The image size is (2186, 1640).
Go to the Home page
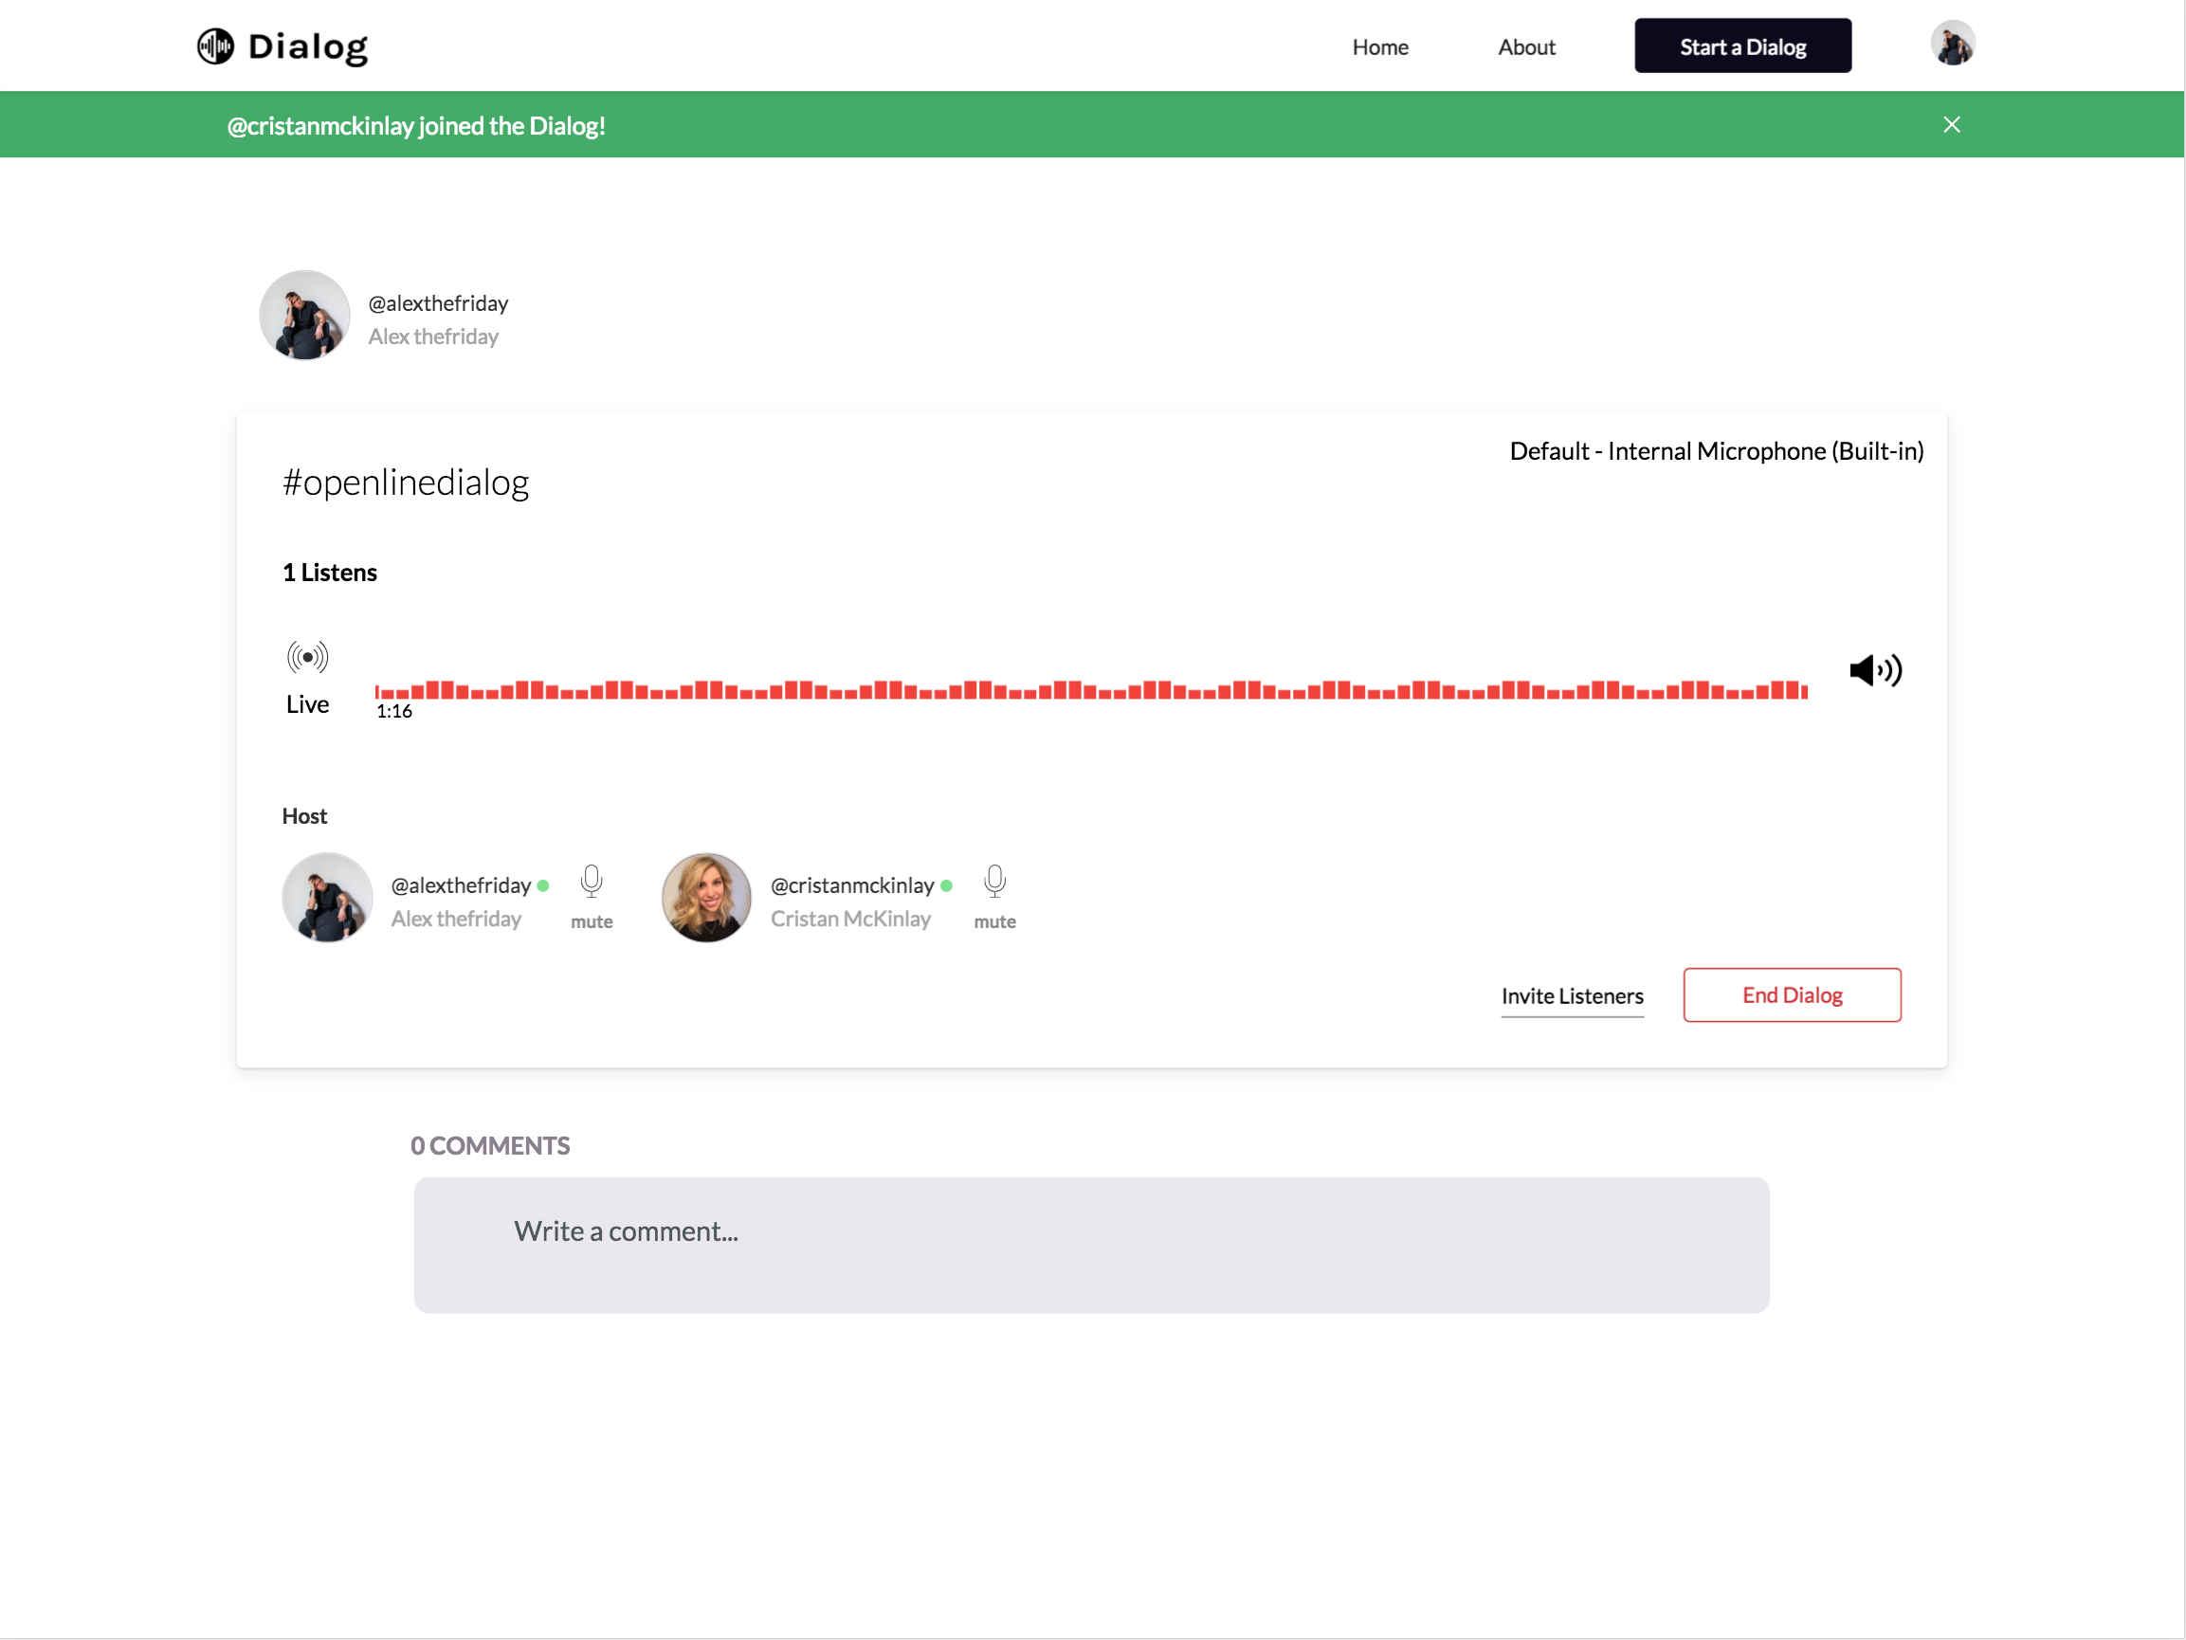click(x=1379, y=47)
